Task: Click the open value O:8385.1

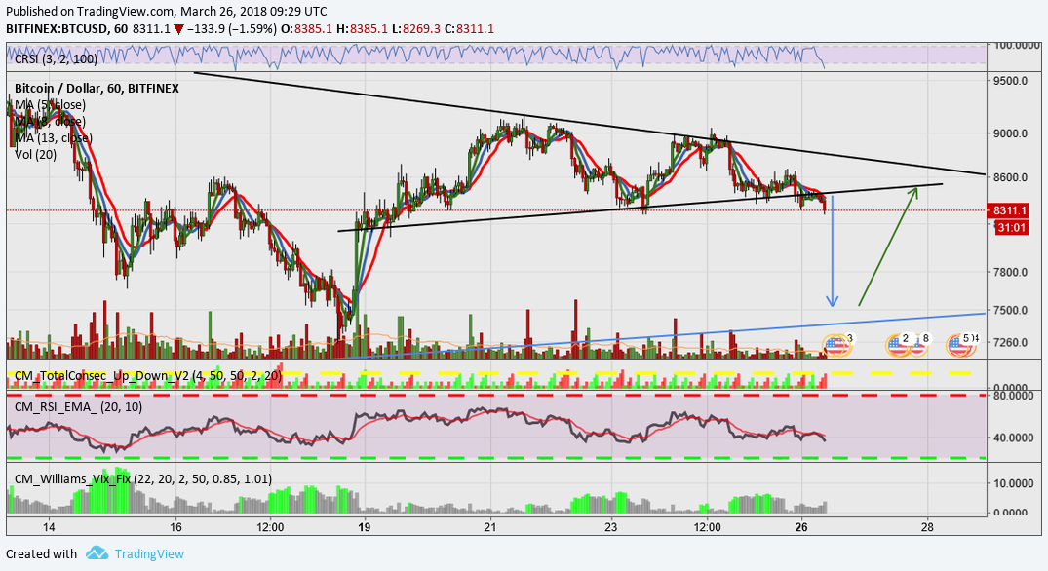Action: click(307, 28)
